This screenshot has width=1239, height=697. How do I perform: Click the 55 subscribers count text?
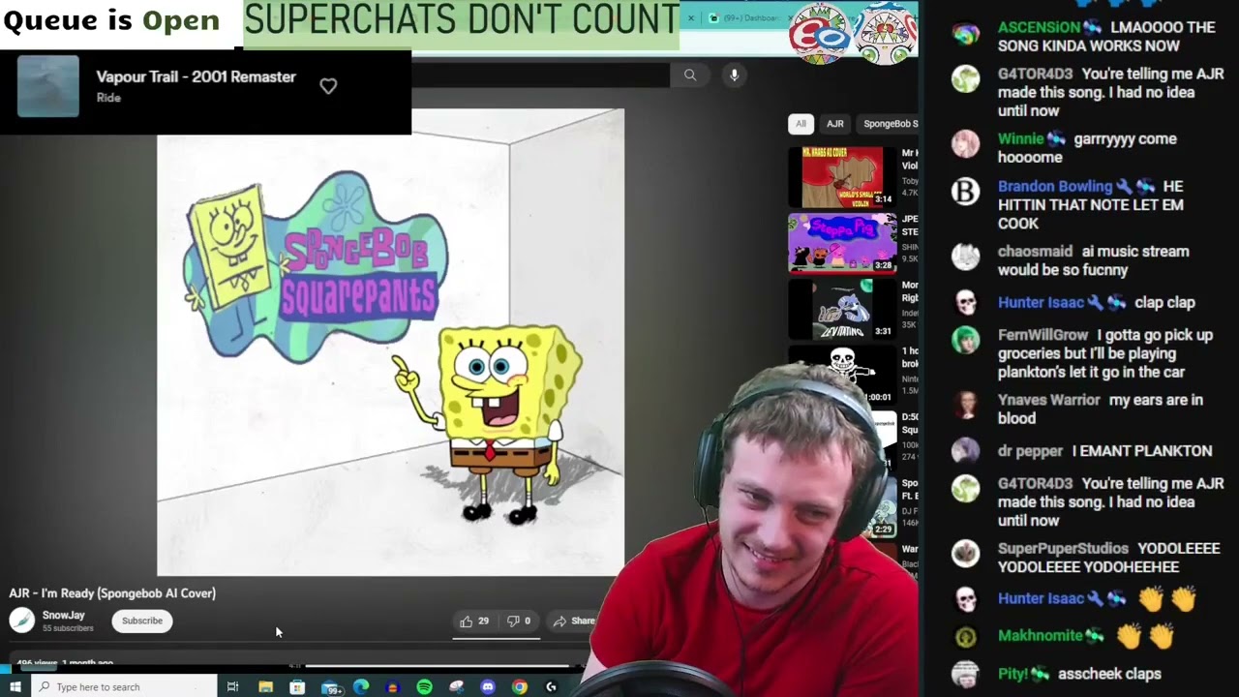click(68, 628)
